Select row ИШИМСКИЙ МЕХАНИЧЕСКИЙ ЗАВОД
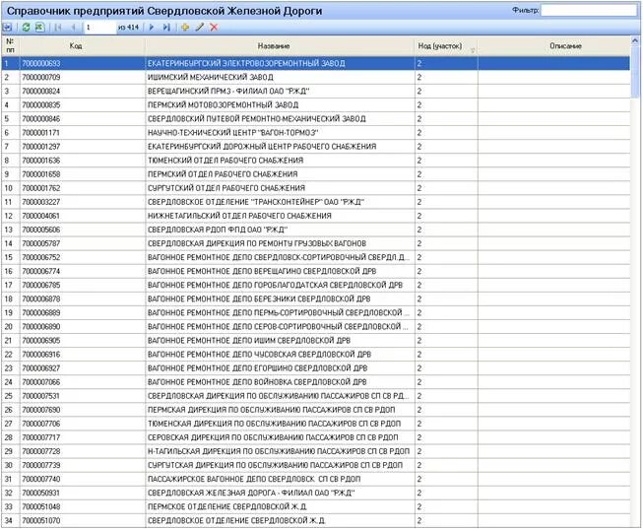The height and width of the screenshot is (529, 643). 316,77
